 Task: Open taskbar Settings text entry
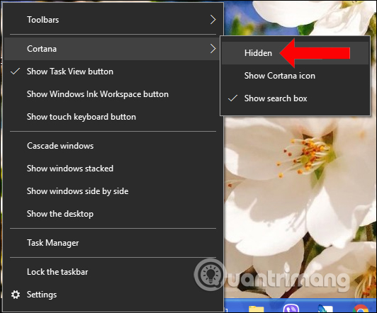coord(42,295)
